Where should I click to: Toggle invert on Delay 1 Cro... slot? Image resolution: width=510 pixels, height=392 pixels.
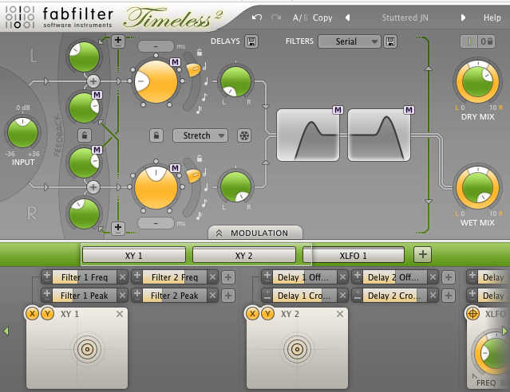[267, 296]
